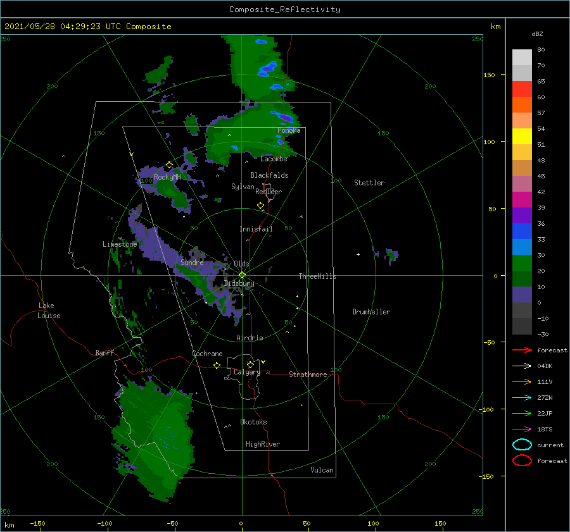Select the ThreeHills label
This screenshot has height=532, width=570.
(318, 276)
